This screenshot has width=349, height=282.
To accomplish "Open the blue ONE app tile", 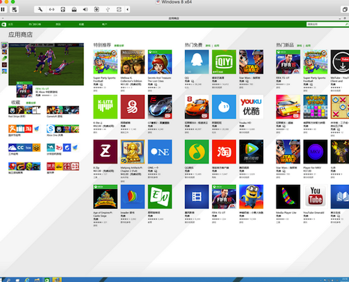I will click(160, 151).
